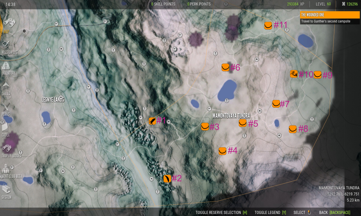Viewport: 361px width, 216px height.
Task: Open the Perks knife icon
Action: [6, 107]
